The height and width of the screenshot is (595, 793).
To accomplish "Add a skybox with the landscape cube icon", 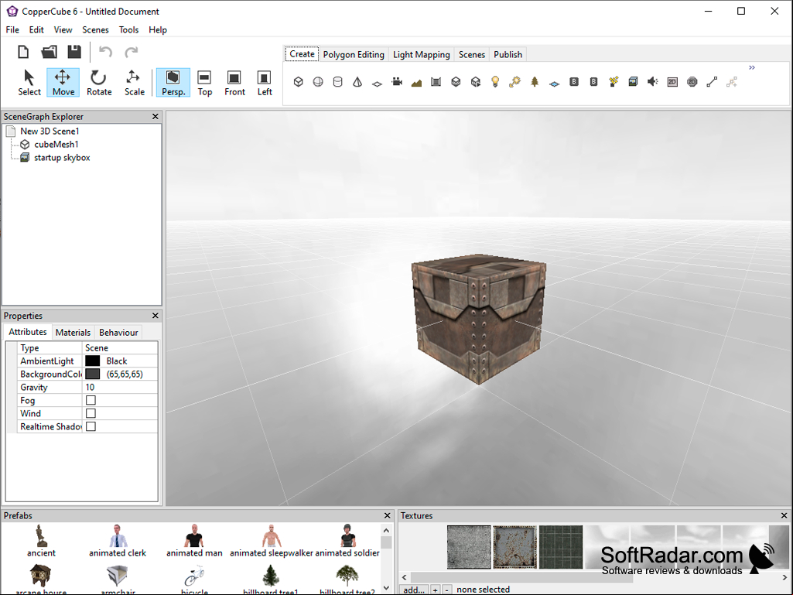I will point(633,81).
